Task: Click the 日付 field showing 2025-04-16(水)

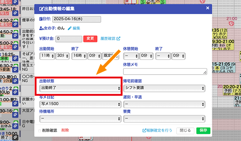Action: coord(76,19)
